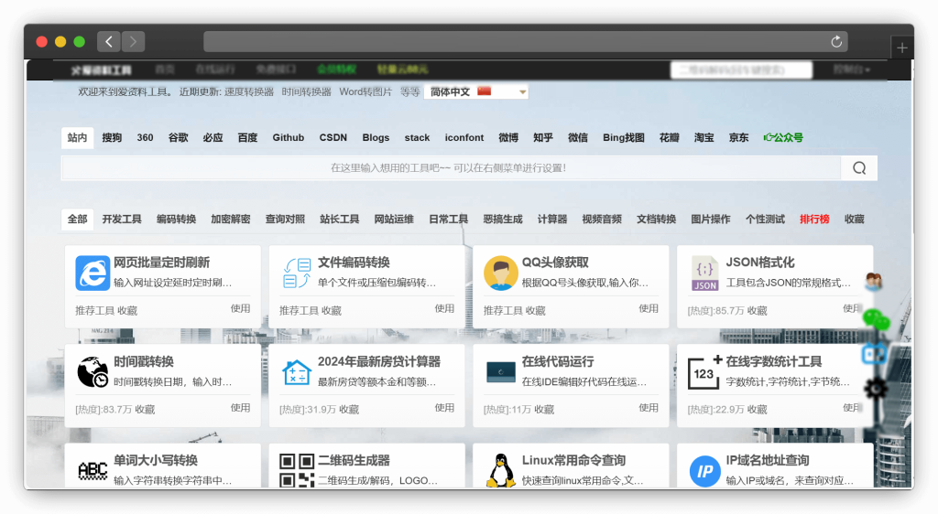The image size is (938, 514).
Task: Select the 淘宝 search tab
Action: [704, 137]
